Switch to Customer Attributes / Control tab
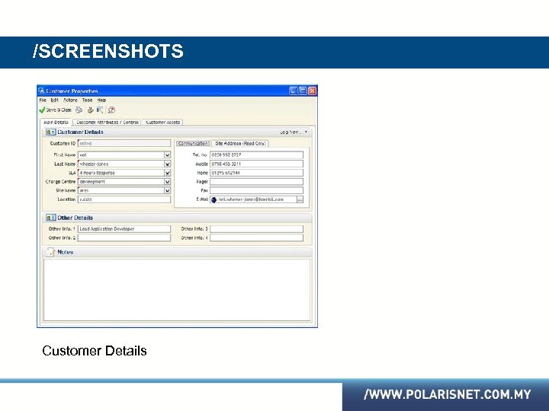Viewport: 549px width, 411px height. (x=108, y=123)
